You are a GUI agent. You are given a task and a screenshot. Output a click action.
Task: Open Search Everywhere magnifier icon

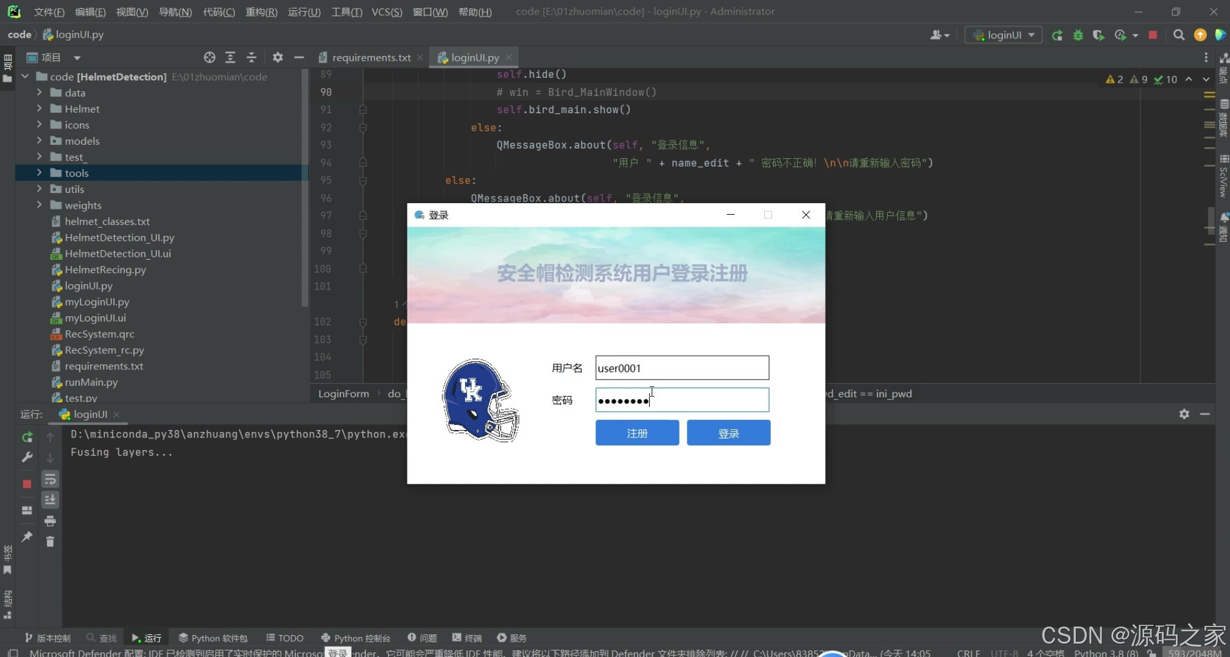(x=1179, y=35)
